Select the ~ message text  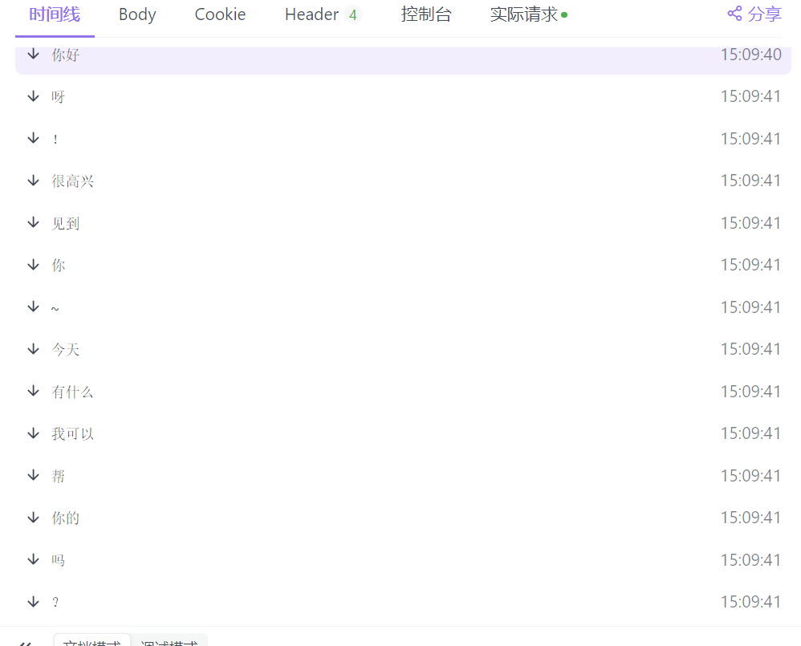point(55,308)
